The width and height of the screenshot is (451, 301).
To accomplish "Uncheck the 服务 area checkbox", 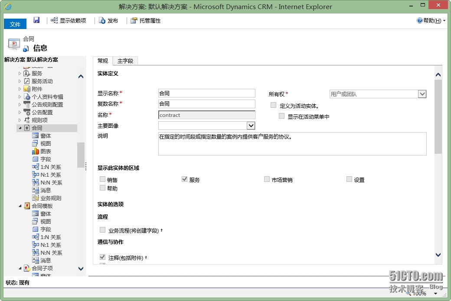I will pyautogui.click(x=184, y=179).
